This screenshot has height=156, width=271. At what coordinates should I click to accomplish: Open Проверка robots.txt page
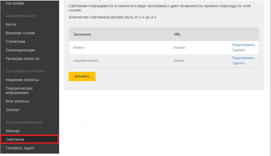pyautogui.click(x=22, y=59)
